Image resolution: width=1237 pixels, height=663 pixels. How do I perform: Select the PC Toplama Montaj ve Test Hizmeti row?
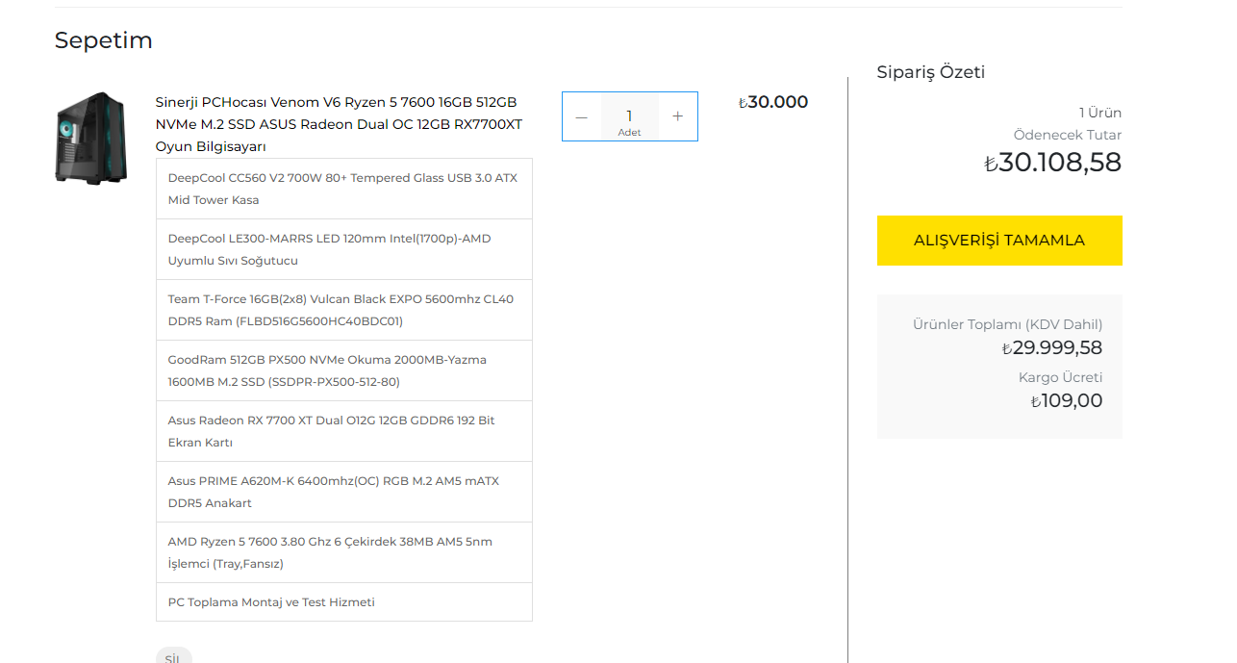pyautogui.click(x=344, y=602)
